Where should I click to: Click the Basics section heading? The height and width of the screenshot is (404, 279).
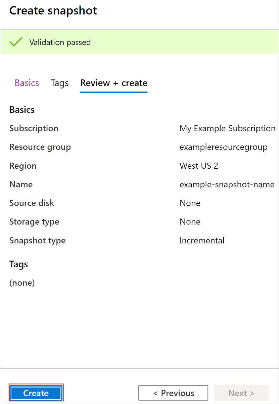[21, 109]
